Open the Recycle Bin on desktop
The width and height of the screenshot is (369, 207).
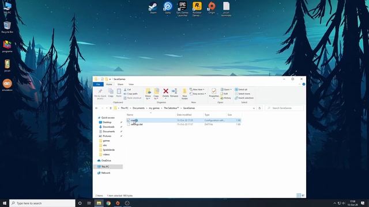(x=7, y=27)
